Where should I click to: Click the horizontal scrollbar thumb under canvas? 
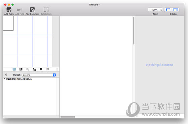coord(68,117)
